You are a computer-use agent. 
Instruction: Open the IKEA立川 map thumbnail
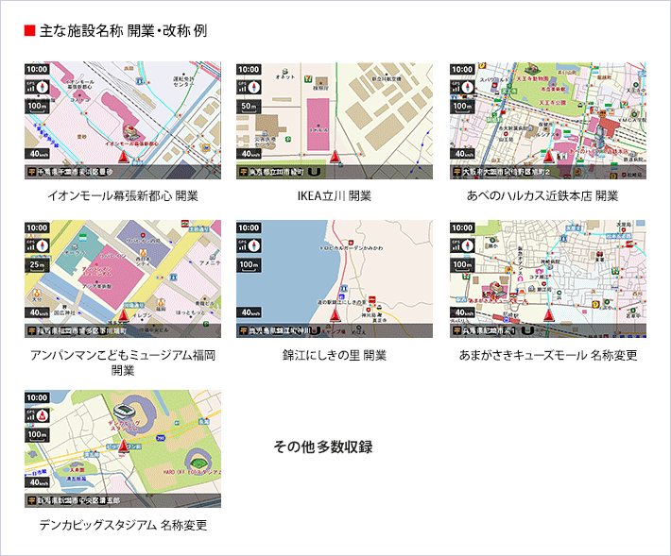click(335, 120)
